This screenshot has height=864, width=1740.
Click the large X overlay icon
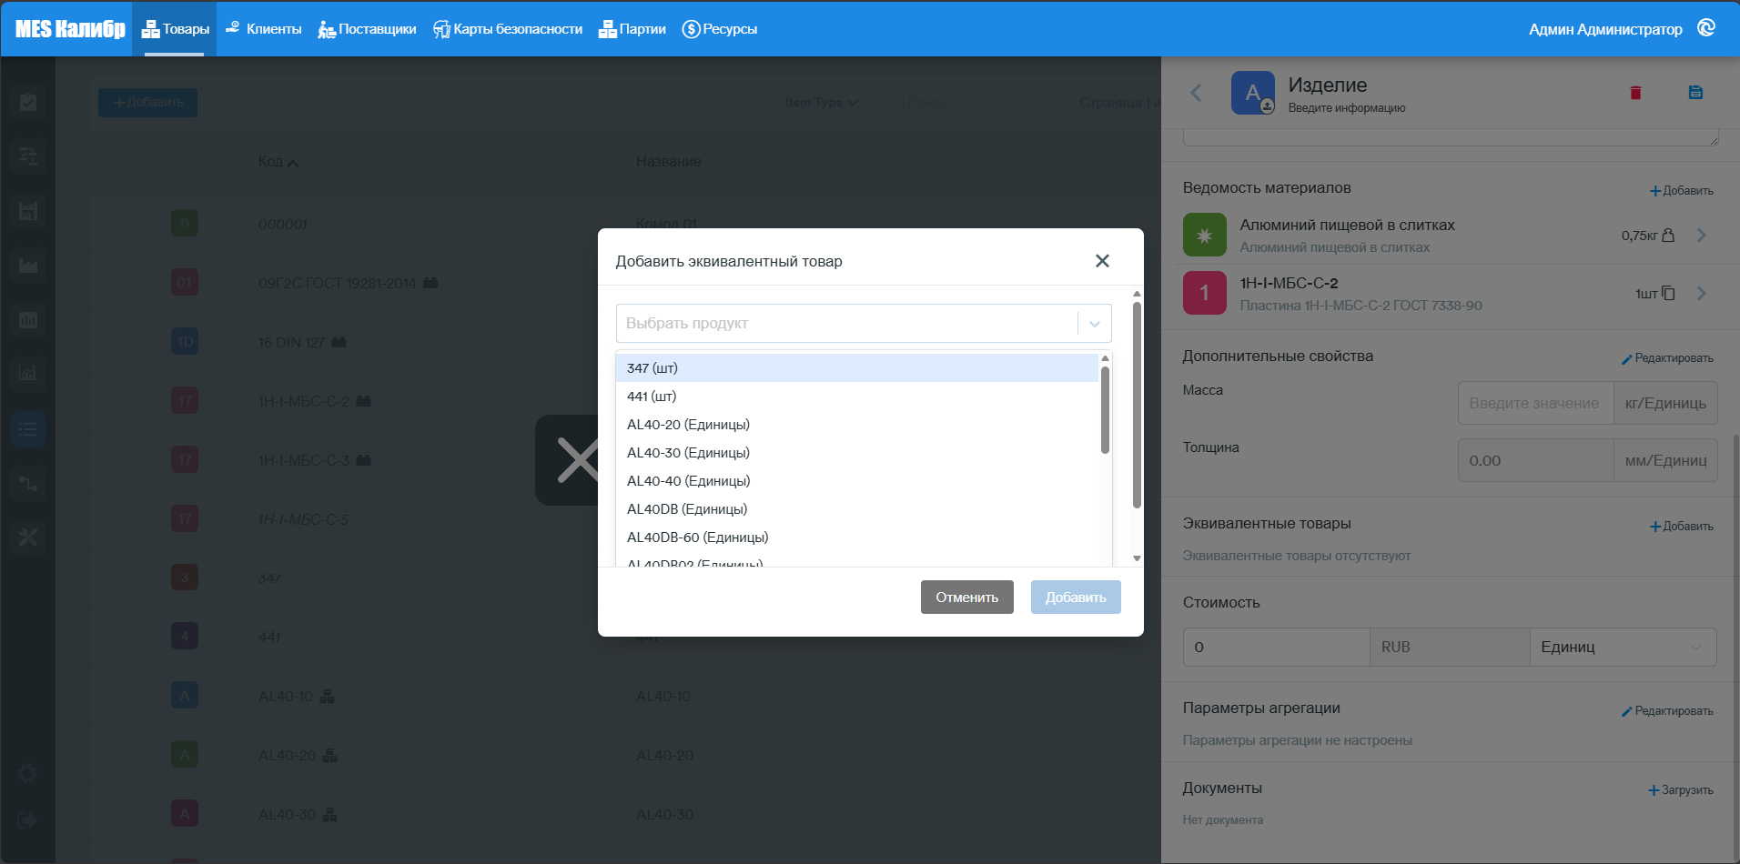(x=578, y=459)
